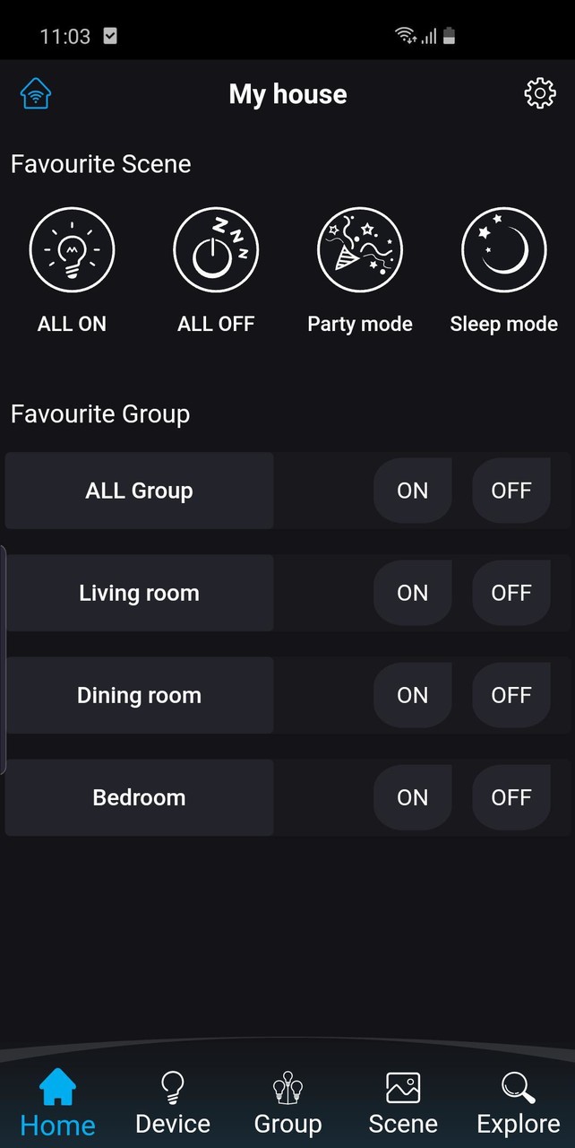Tap the My house title
The width and height of the screenshot is (575, 1148).
tap(287, 93)
